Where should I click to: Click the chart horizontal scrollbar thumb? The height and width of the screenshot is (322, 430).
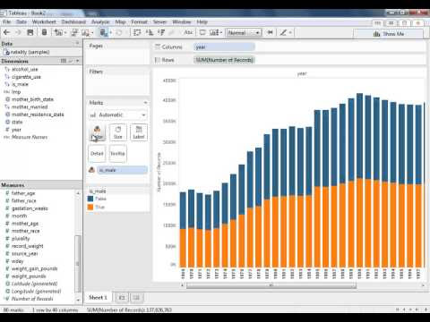(271, 285)
